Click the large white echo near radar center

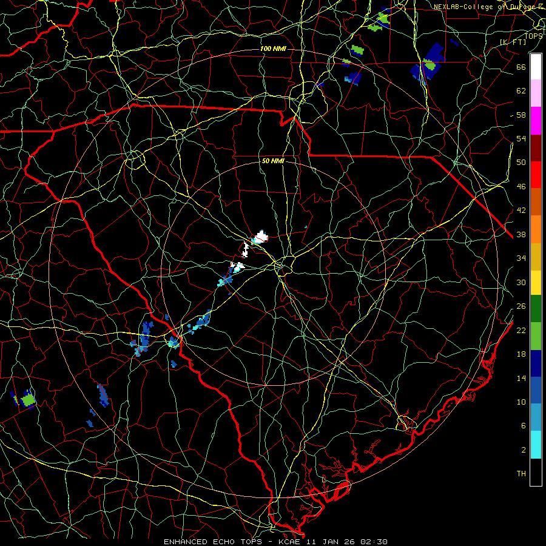260,237
